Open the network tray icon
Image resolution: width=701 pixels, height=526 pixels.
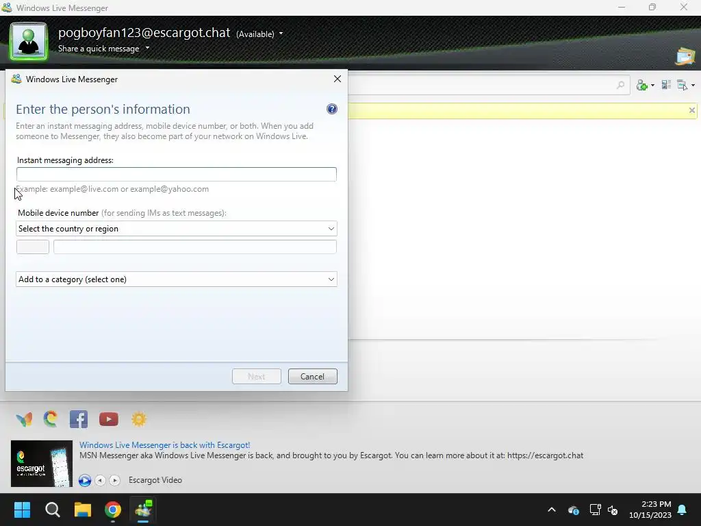(595, 510)
